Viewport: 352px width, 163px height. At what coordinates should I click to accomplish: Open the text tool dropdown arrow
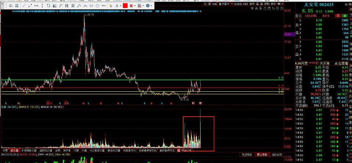(x=121, y=6)
